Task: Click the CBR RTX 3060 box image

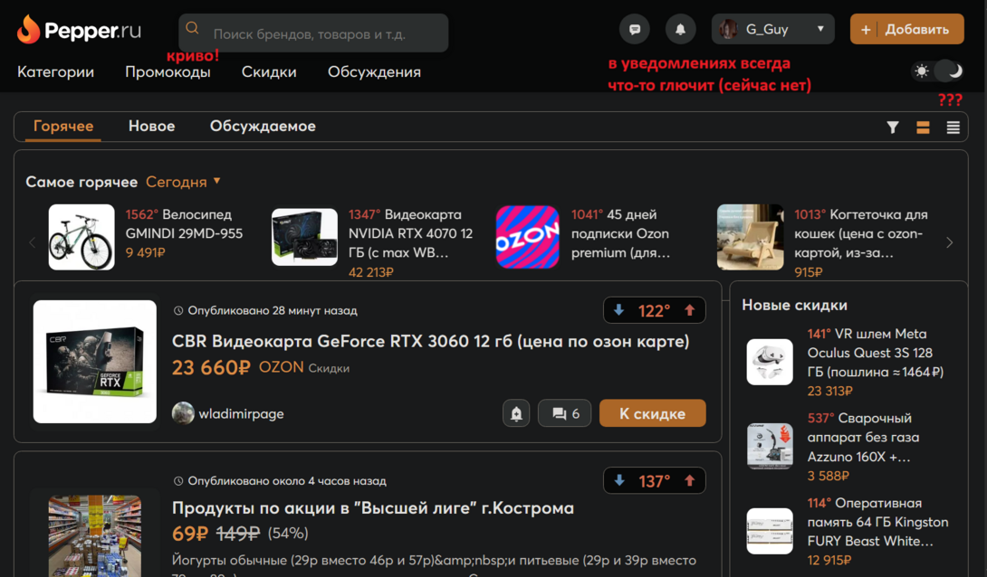Action: 95,362
